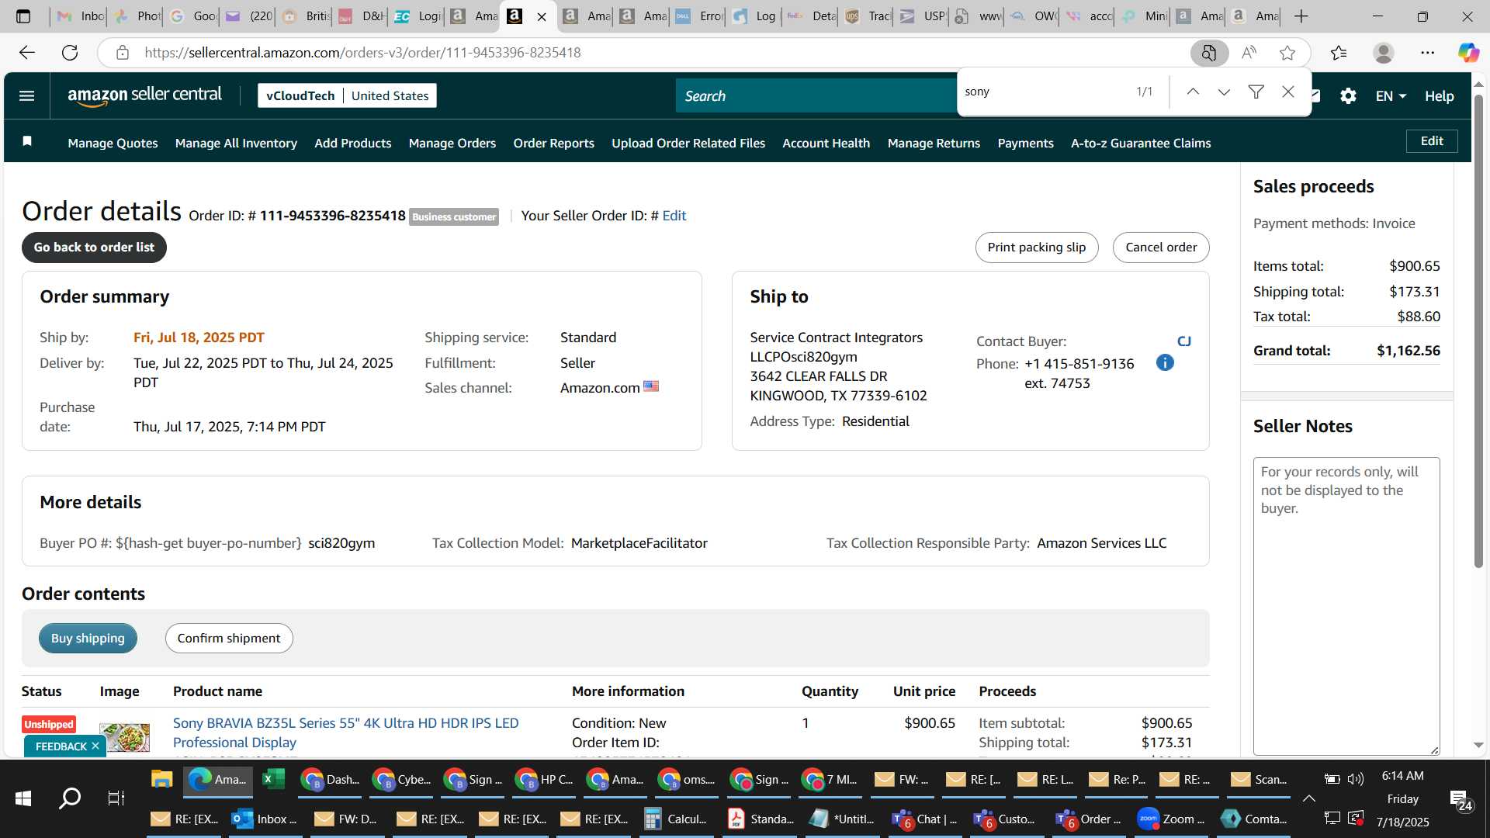Click the Cancel order button
Image resolution: width=1490 pixels, height=838 pixels.
point(1161,247)
